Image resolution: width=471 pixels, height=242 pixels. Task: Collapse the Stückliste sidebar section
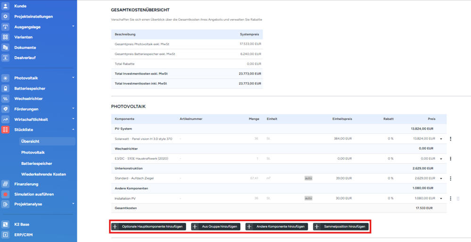73,129
